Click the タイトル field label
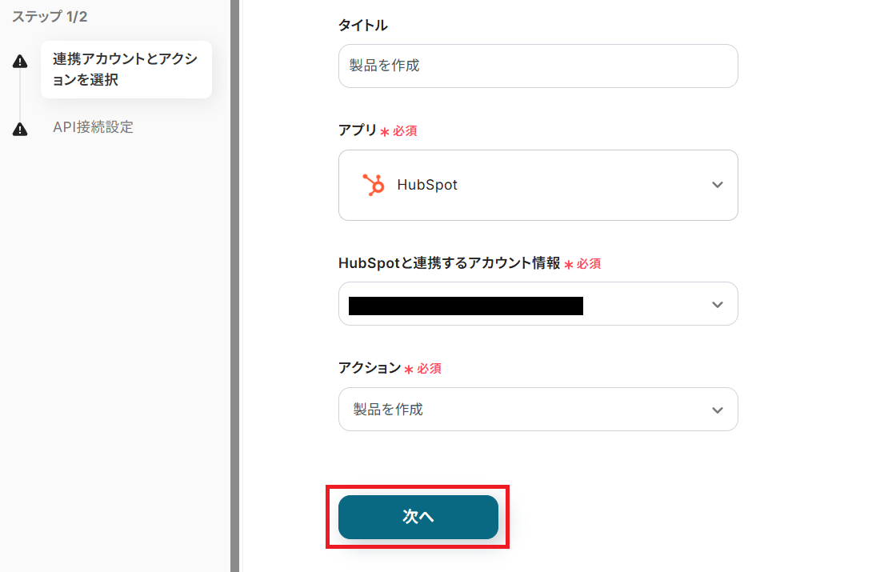884x572 pixels. click(362, 26)
